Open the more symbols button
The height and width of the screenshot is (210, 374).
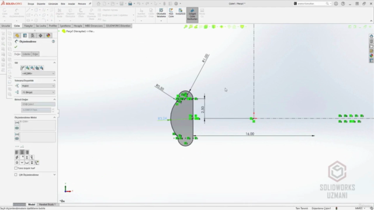(x=37, y=163)
